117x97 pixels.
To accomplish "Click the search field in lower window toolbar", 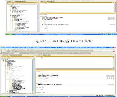I will 103,51.
